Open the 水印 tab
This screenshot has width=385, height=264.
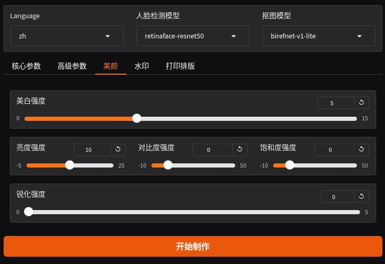pyautogui.click(x=142, y=66)
